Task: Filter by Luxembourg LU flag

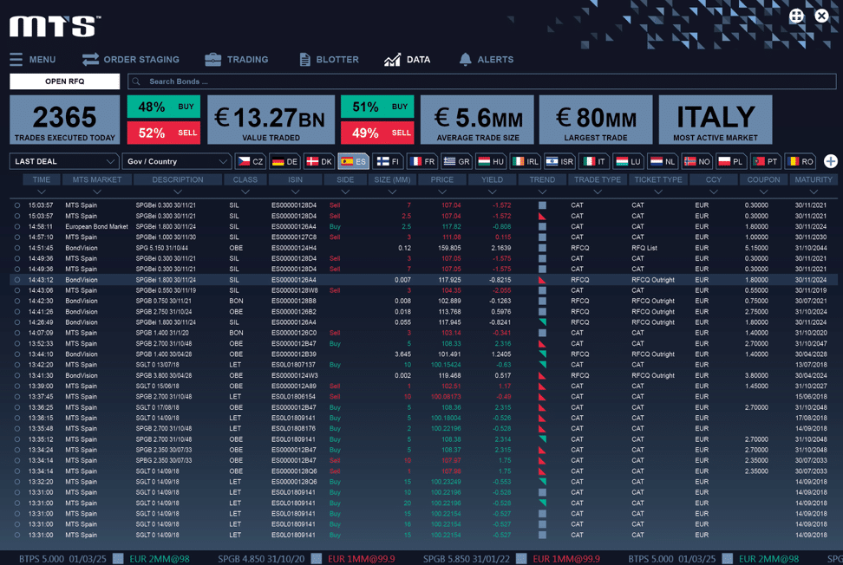Action: (627, 161)
